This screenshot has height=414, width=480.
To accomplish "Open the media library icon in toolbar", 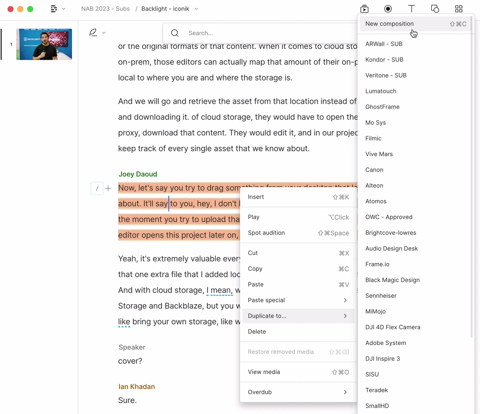I will [364, 9].
